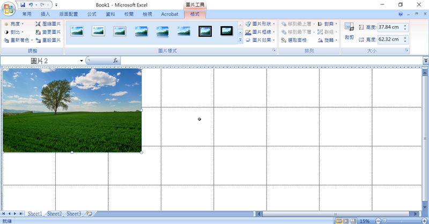Switch to the 檢視 tab
Image resolution: width=429 pixels, height=224 pixels.
tap(147, 14)
